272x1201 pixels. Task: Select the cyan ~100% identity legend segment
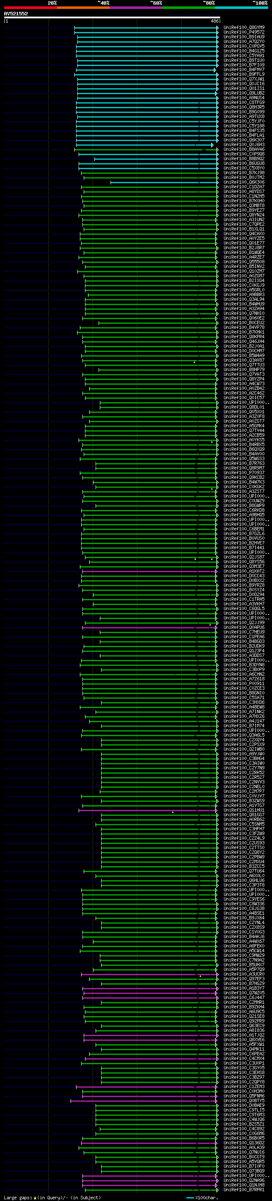click(x=241, y=8)
